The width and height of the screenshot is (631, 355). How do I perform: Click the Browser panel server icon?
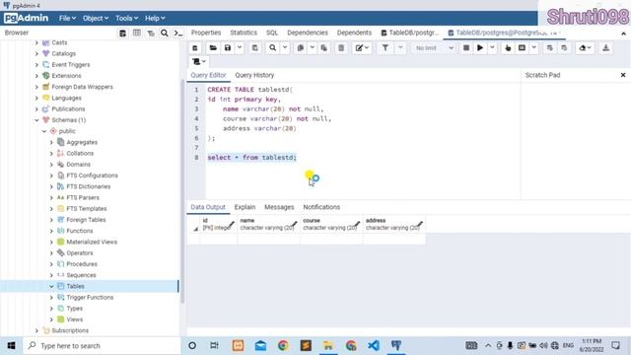[122, 33]
